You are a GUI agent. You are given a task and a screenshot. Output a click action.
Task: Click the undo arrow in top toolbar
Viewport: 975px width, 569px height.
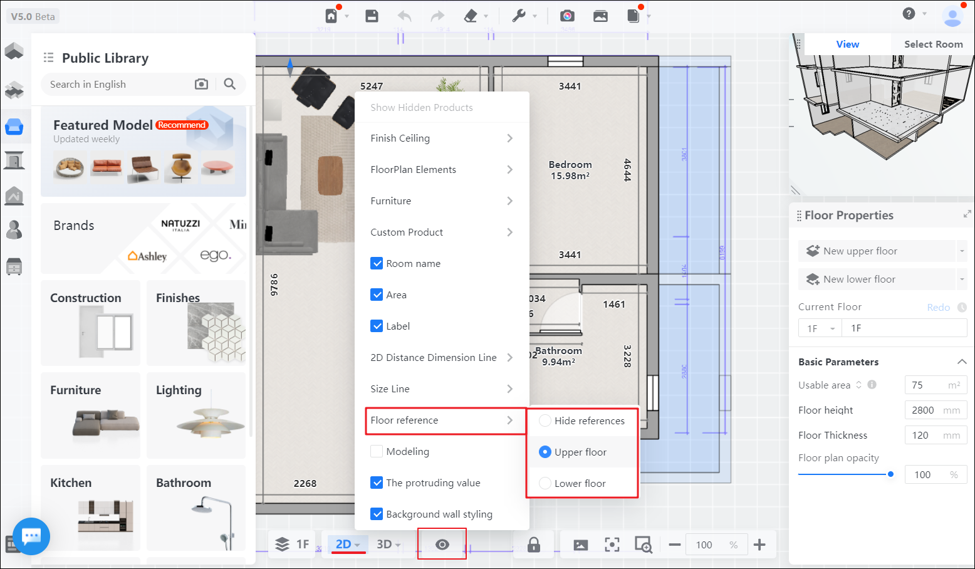(x=404, y=16)
